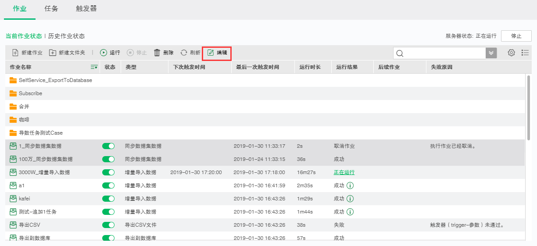The image size is (537, 246).
Task: Click the New Folder (新建文件夹) icon
Action: pos(53,53)
